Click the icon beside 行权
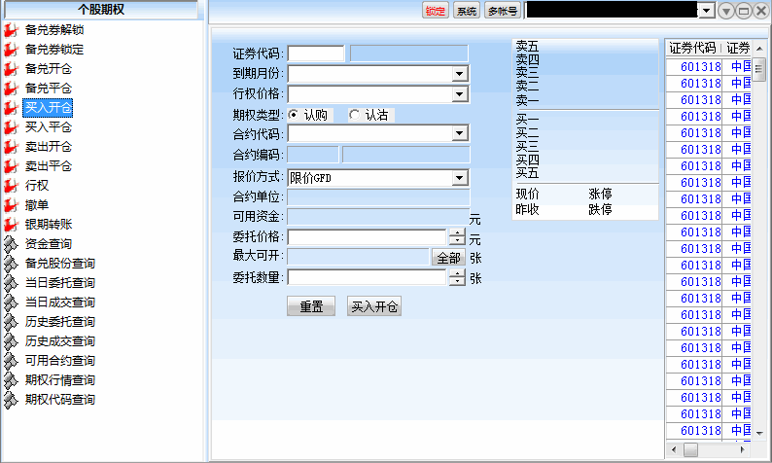The height and width of the screenshot is (463, 772). coord(11,186)
